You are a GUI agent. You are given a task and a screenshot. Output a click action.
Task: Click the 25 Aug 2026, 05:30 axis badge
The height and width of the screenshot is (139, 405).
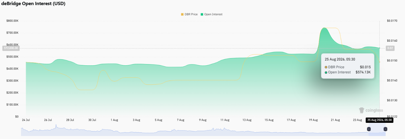(x=379, y=120)
